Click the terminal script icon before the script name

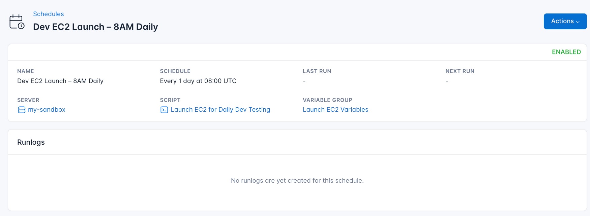click(164, 110)
